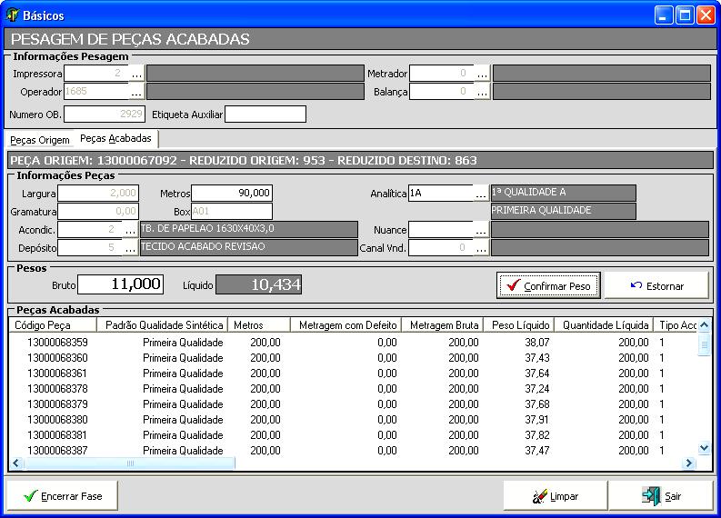Select the Peças Acabadas tab
721x518 pixels.
[115, 139]
